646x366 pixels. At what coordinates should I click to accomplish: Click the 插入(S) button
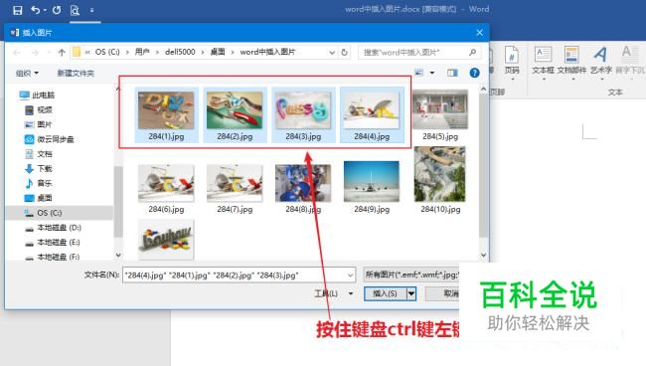point(385,293)
